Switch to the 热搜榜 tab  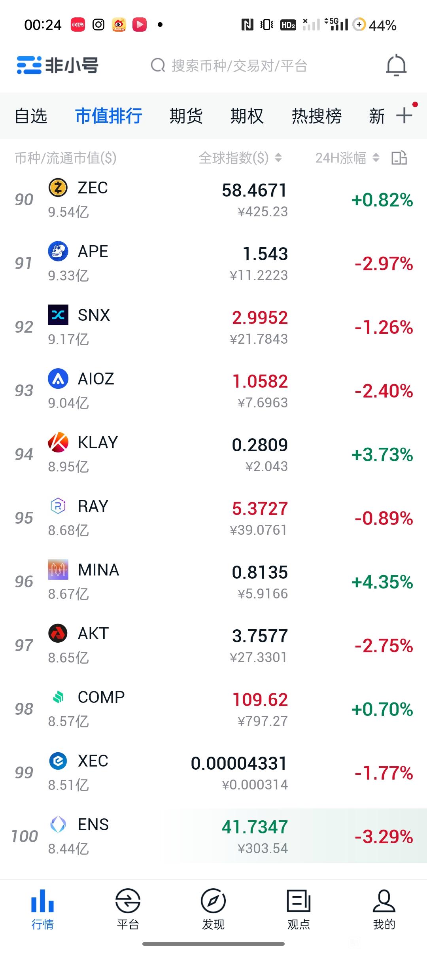point(316,116)
